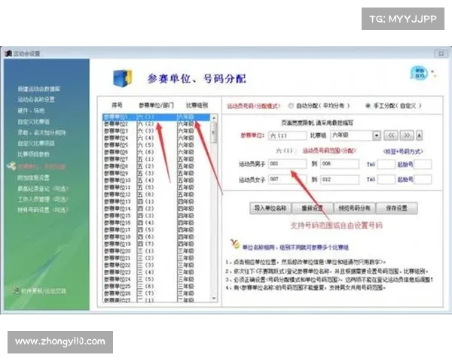This screenshot has width=452, height=361.
Task: Open 自定义比赛项目 sidebar entry
Action: 36,143
